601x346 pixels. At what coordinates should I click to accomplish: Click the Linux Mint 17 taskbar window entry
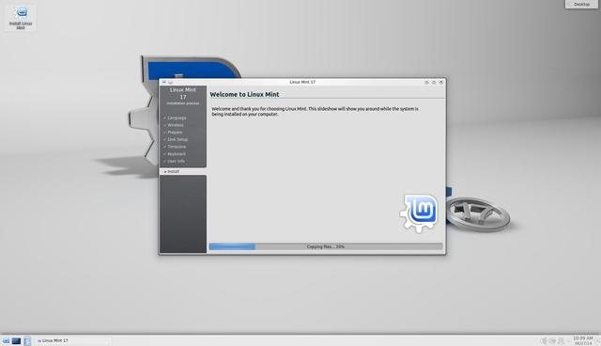pyautogui.click(x=53, y=340)
